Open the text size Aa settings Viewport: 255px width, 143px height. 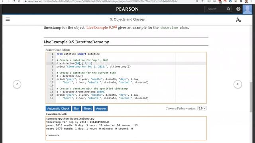pos(238,20)
